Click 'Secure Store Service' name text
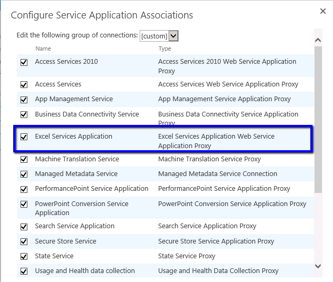333x282 pixels. click(66, 241)
